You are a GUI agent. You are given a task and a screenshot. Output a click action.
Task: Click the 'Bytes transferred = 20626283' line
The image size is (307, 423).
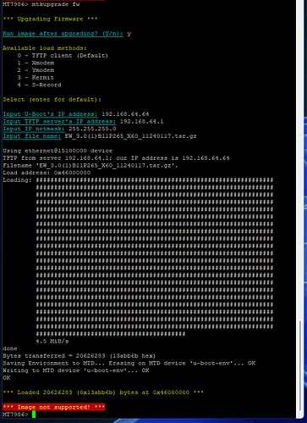(79, 356)
